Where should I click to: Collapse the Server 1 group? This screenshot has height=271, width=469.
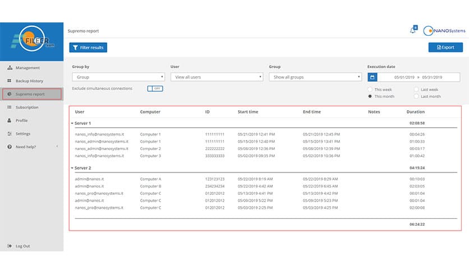coord(72,123)
